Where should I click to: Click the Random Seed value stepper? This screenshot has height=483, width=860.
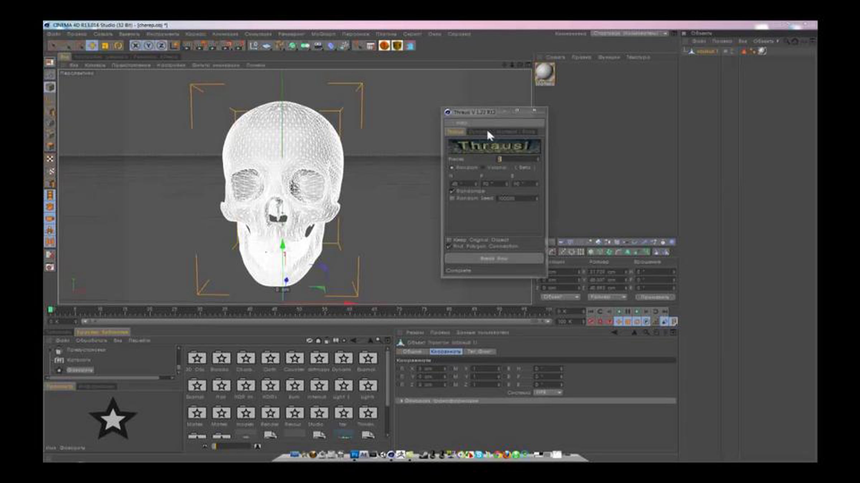tap(537, 198)
